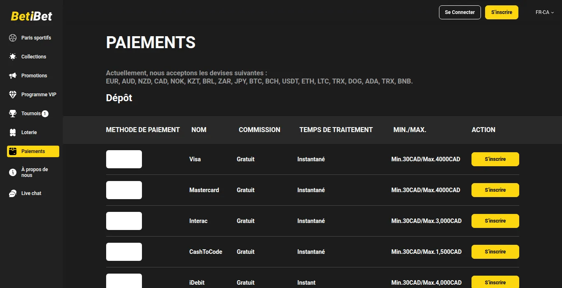Select the Paiements sidebar item
The image size is (562, 288).
coord(33,151)
